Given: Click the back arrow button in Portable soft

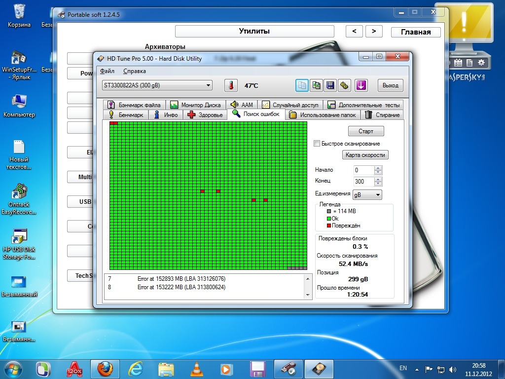Looking at the screenshot, I should (x=354, y=31).
